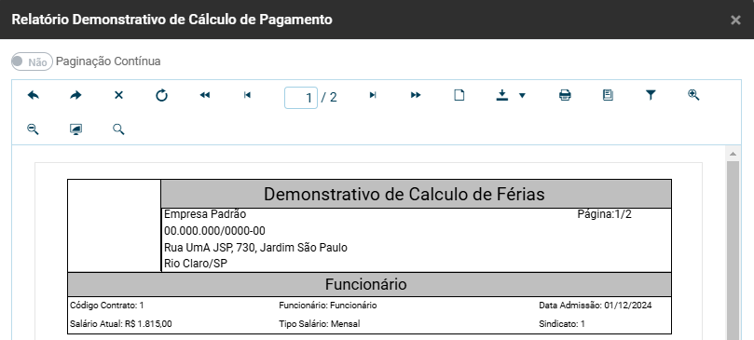Refresh the report with the reload icon

point(161,95)
